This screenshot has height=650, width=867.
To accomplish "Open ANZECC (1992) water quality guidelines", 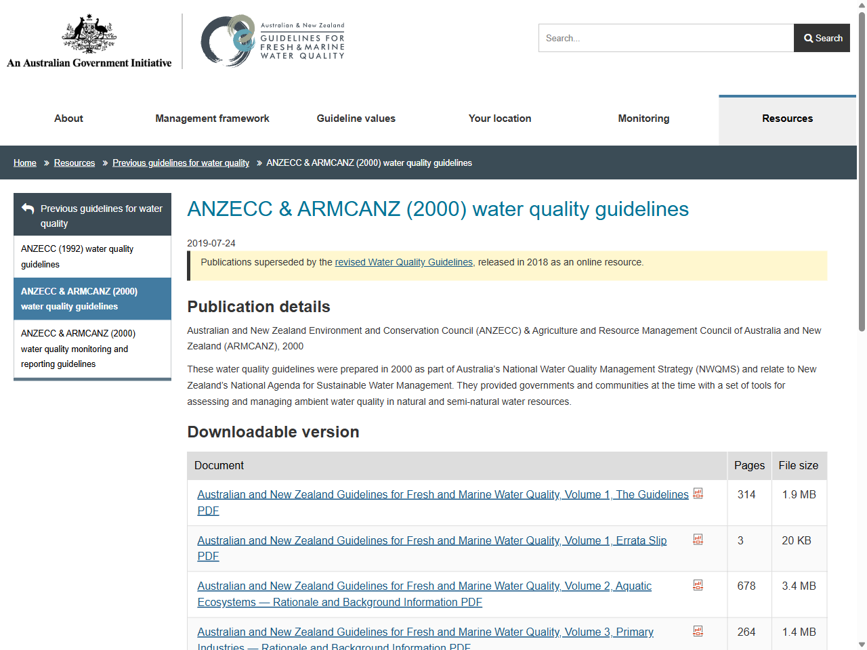I will pyautogui.click(x=77, y=257).
